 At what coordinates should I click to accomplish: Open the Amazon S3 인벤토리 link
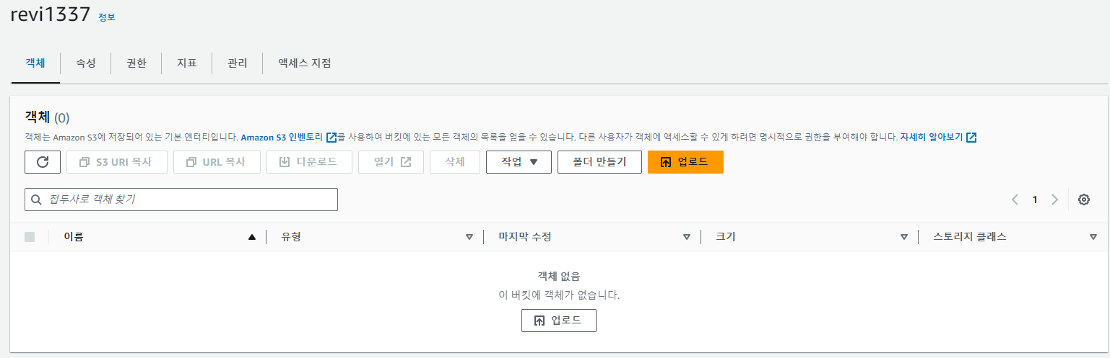click(282, 137)
